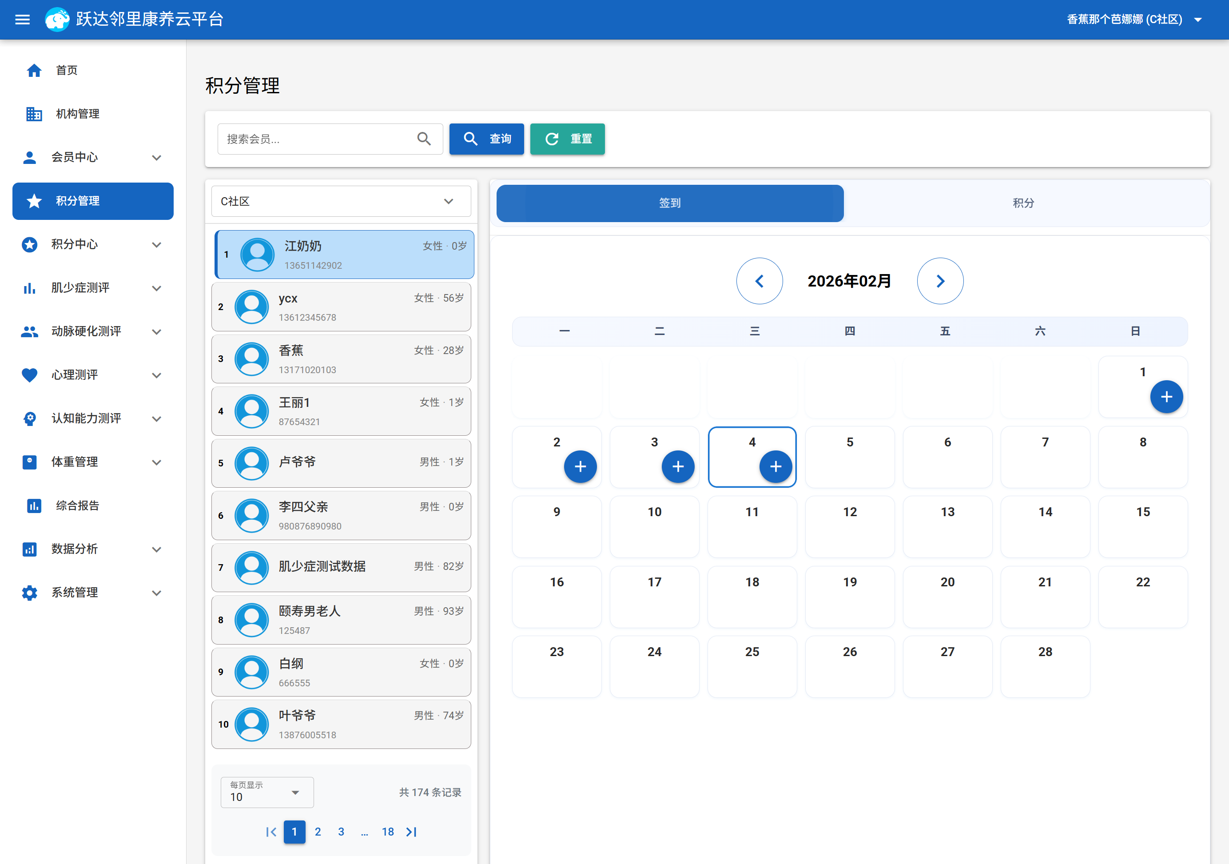Expand the 会员中心 submenu

pyautogui.click(x=156, y=157)
